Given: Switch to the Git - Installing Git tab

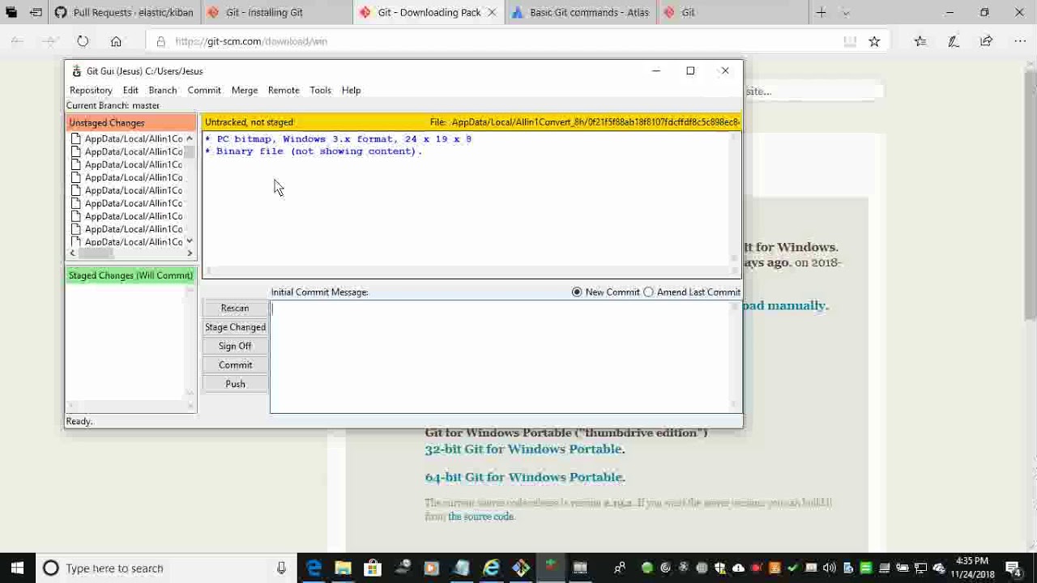Looking at the screenshot, I should (x=274, y=12).
